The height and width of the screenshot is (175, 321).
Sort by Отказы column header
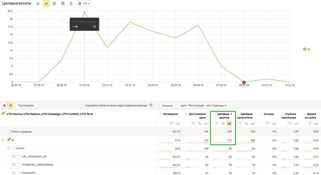(x=269, y=114)
